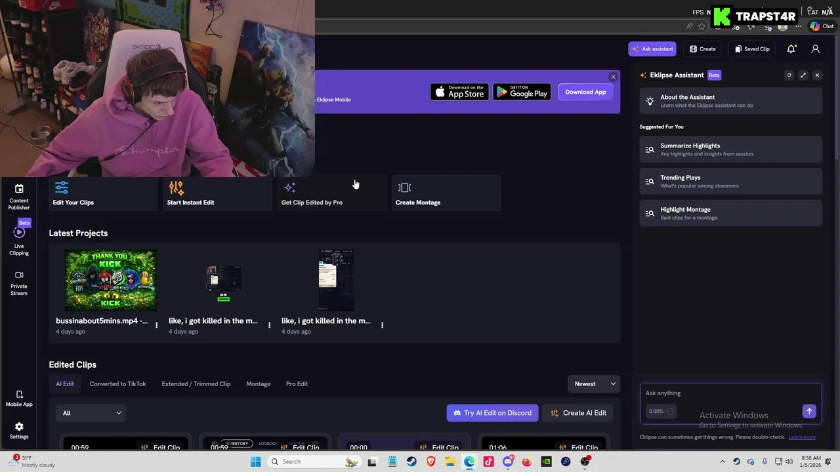Open Content Publisher in the sidebar

tap(19, 197)
